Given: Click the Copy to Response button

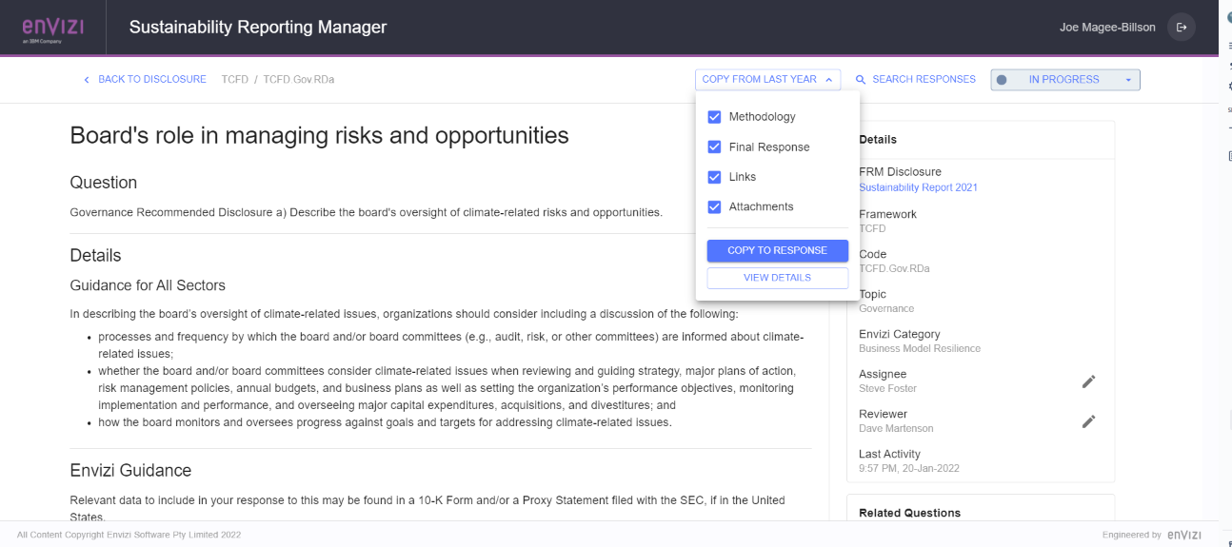Looking at the screenshot, I should [x=778, y=250].
